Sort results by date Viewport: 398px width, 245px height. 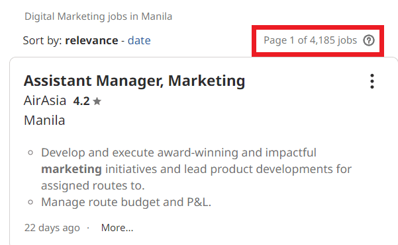[139, 40]
